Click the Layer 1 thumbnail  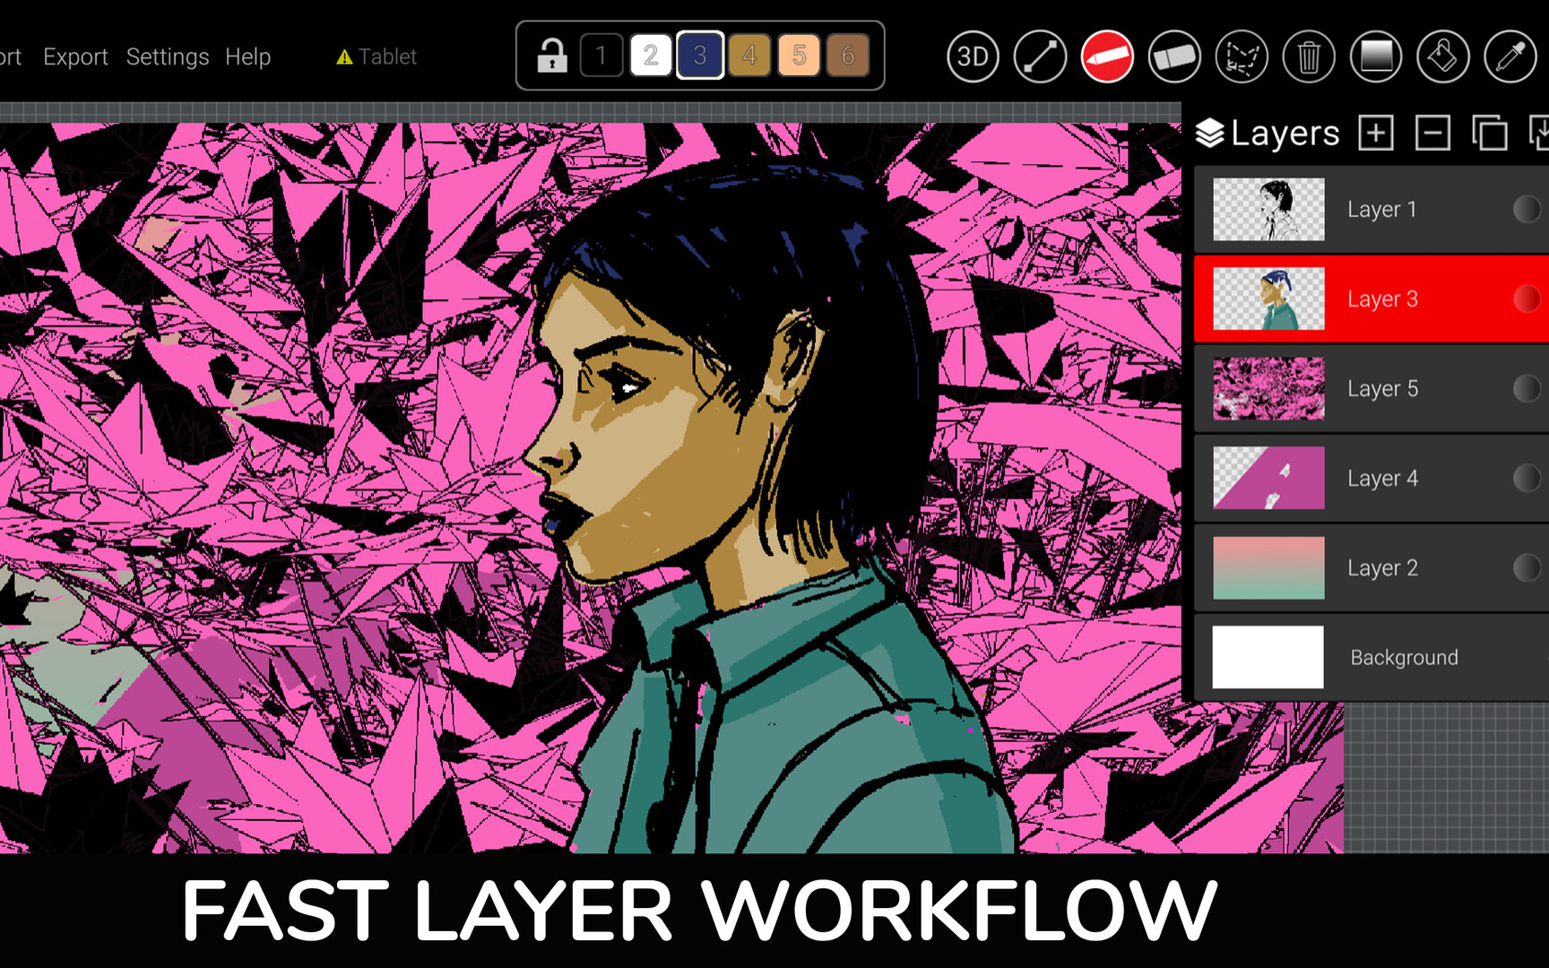tap(1268, 209)
